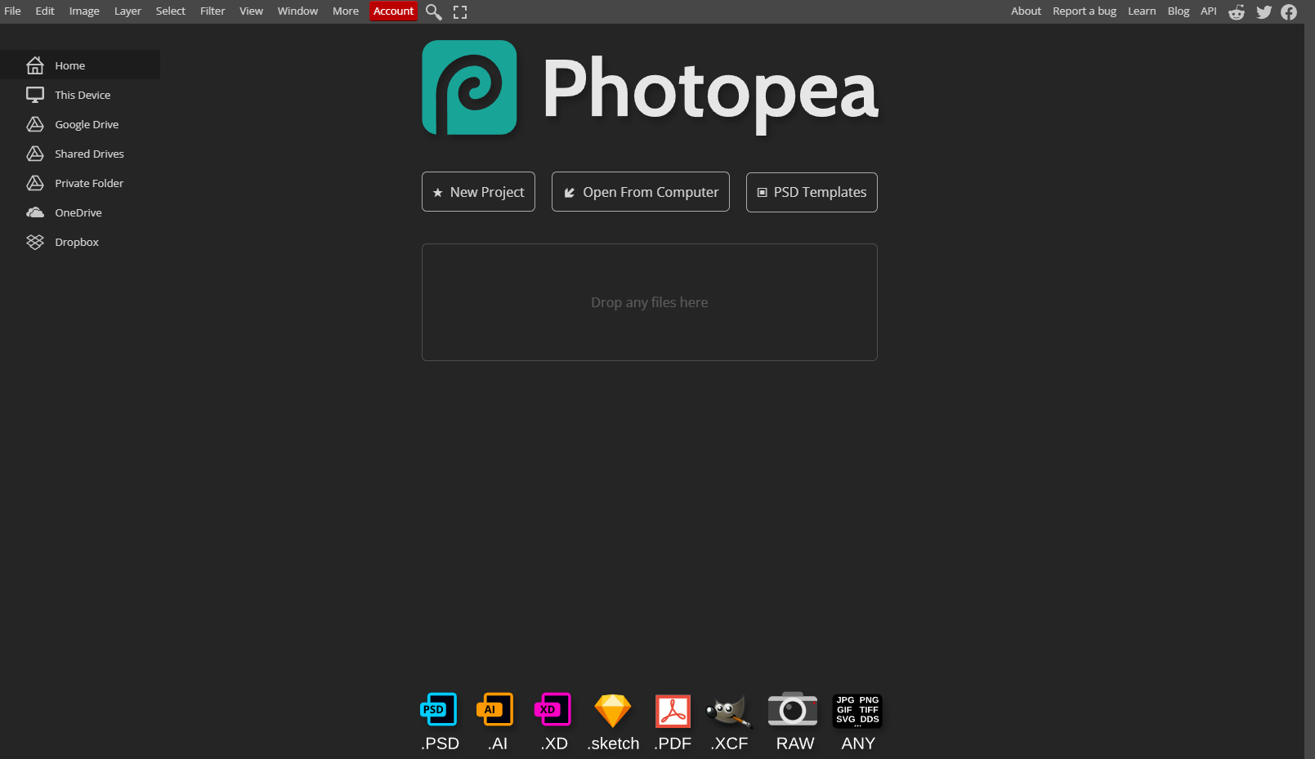The image size is (1315, 759).
Task: Start a New Project
Action: [x=478, y=192]
